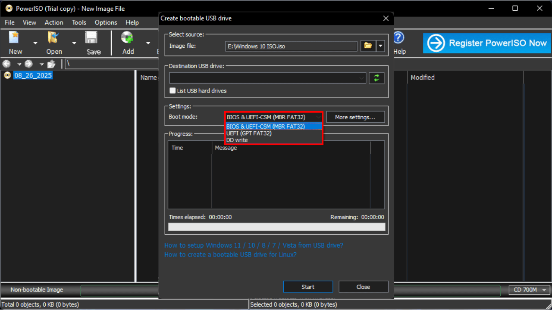Click the back navigation arrow icon

click(x=6, y=64)
